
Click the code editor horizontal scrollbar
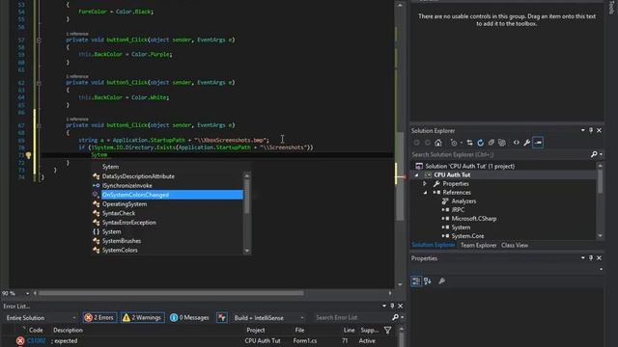(x=171, y=293)
